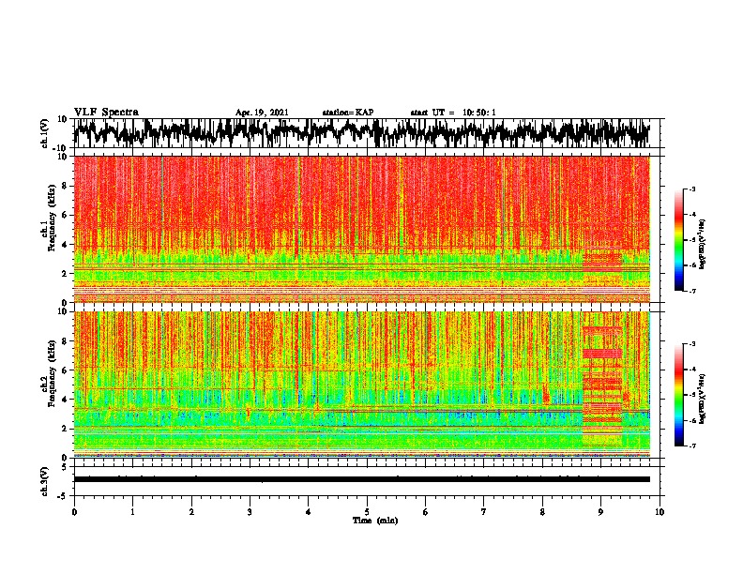Click time axis tick label '0'
Viewport: 743px width, 574px height.
tap(74, 512)
